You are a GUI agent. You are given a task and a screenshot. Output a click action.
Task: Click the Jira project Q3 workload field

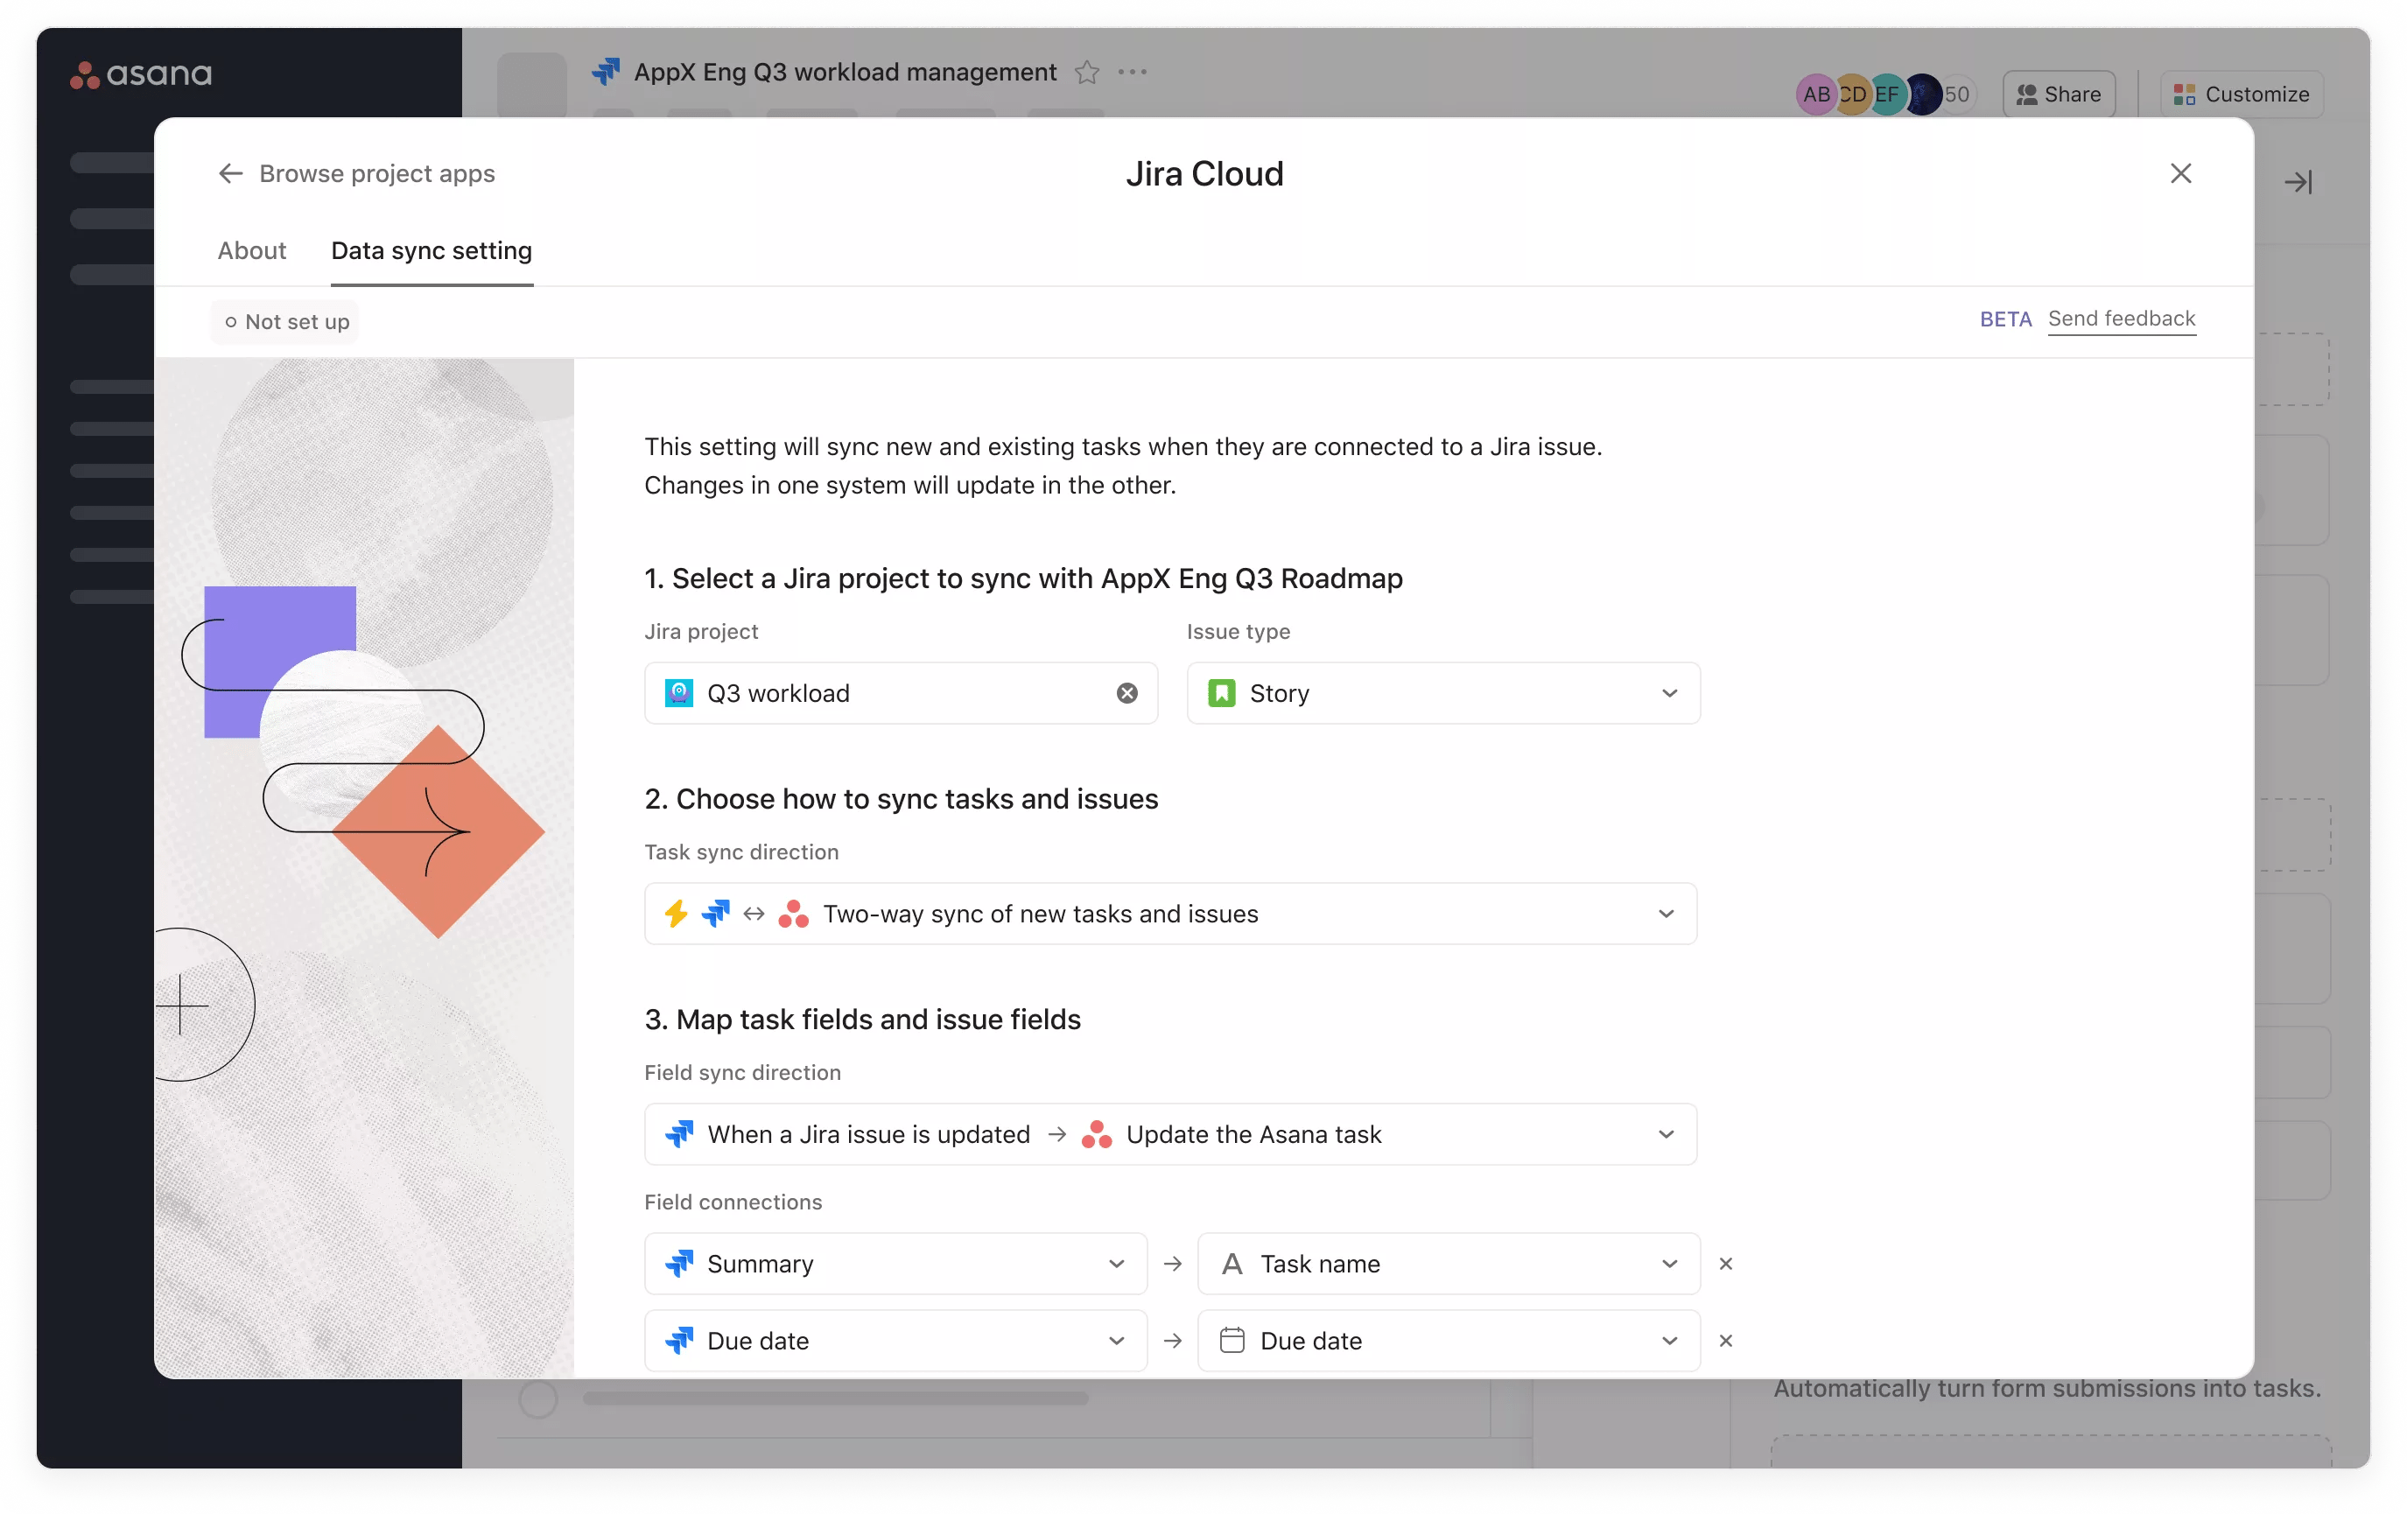click(x=901, y=693)
